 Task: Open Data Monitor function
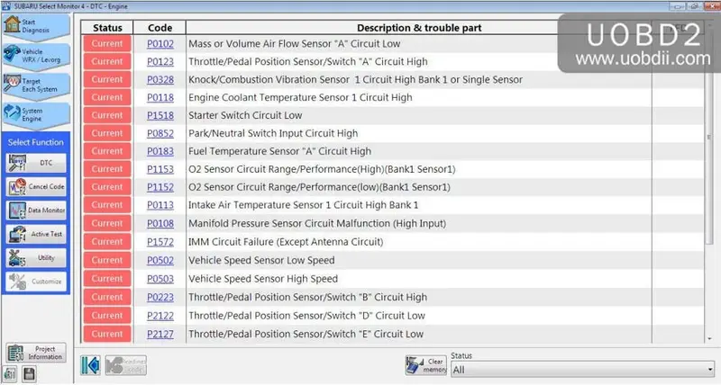tap(36, 210)
